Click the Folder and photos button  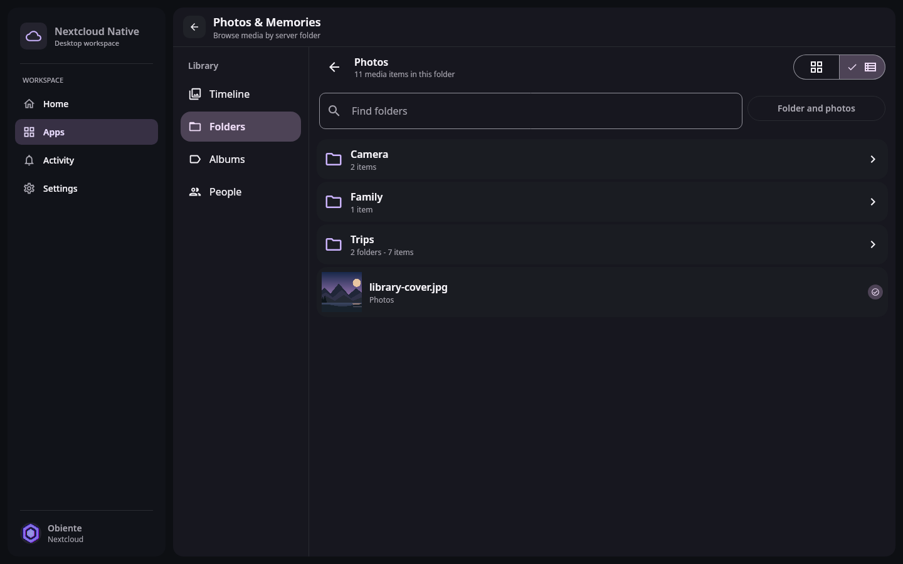click(x=816, y=108)
